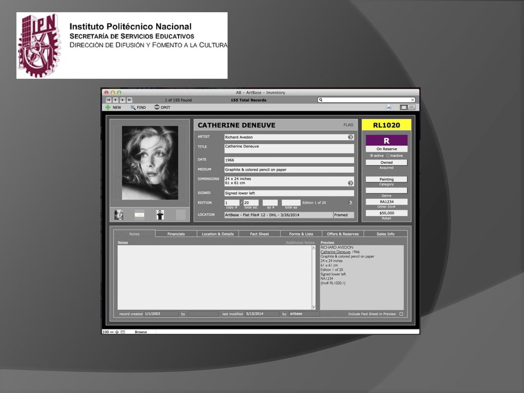Viewport: 524px width, 393px height.
Task: Go to the first record
Action: (108, 100)
